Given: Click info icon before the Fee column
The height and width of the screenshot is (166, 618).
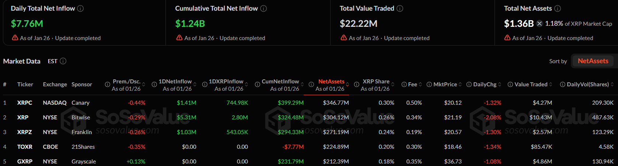Looking at the screenshot, I should point(404,84).
